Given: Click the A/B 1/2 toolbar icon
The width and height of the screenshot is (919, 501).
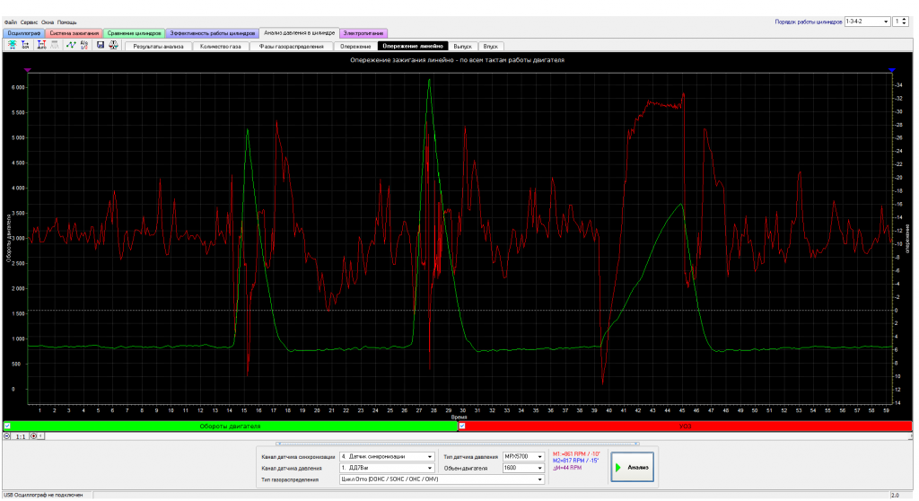Looking at the screenshot, I should (83, 45).
